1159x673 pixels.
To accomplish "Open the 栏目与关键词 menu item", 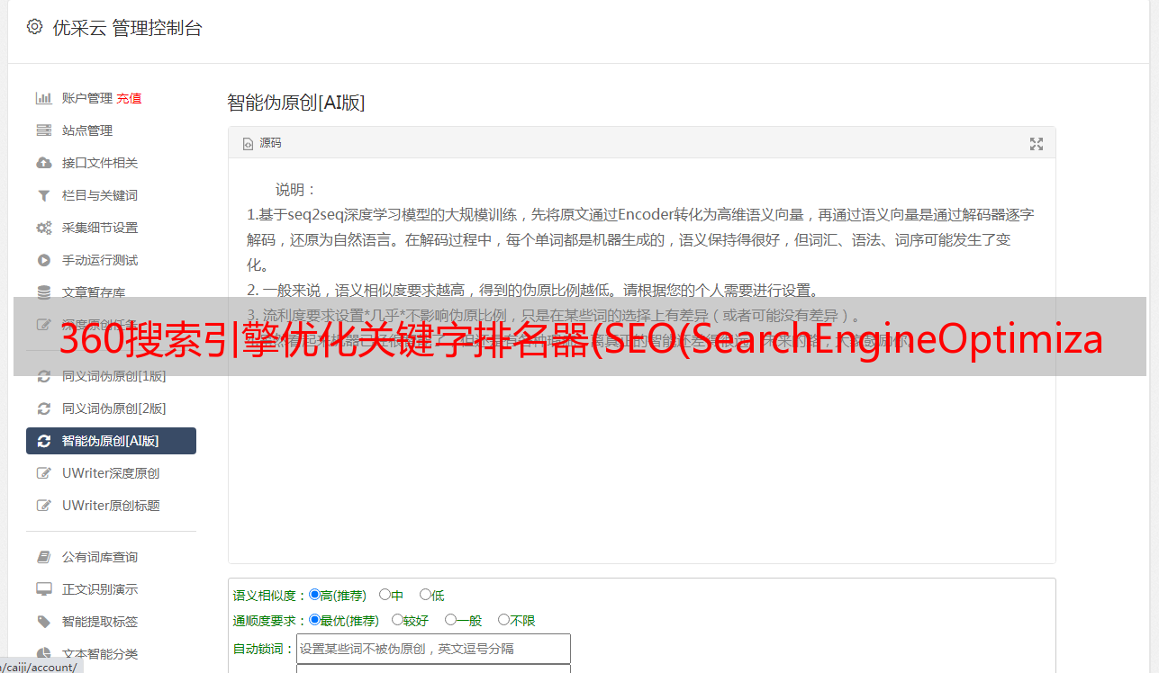I will click(x=100, y=195).
